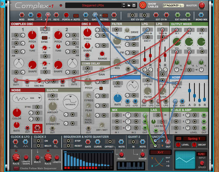The image size is (219, 172).
Task: Click the LFO waveform display
Action: pos(132,86)
